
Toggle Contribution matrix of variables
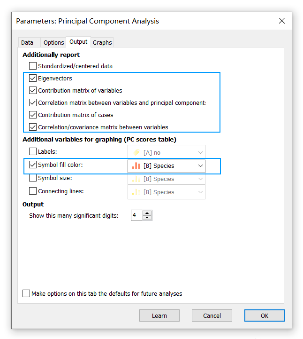point(33,91)
